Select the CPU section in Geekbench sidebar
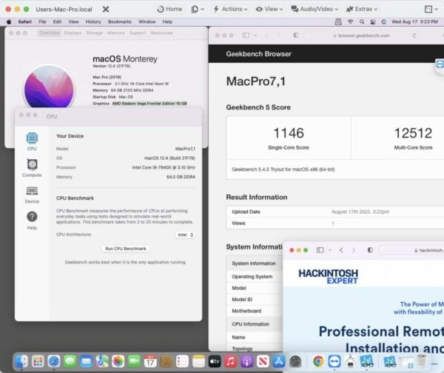 pos(32,141)
